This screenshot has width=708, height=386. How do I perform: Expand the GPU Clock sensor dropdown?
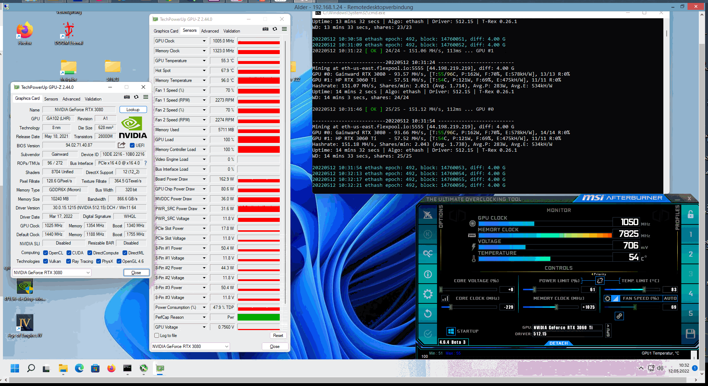coord(204,41)
